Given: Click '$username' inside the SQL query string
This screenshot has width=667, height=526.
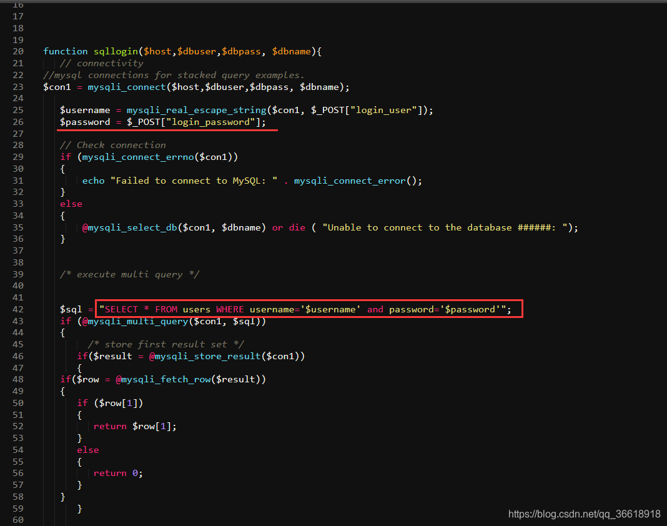Looking at the screenshot, I should (x=330, y=309).
